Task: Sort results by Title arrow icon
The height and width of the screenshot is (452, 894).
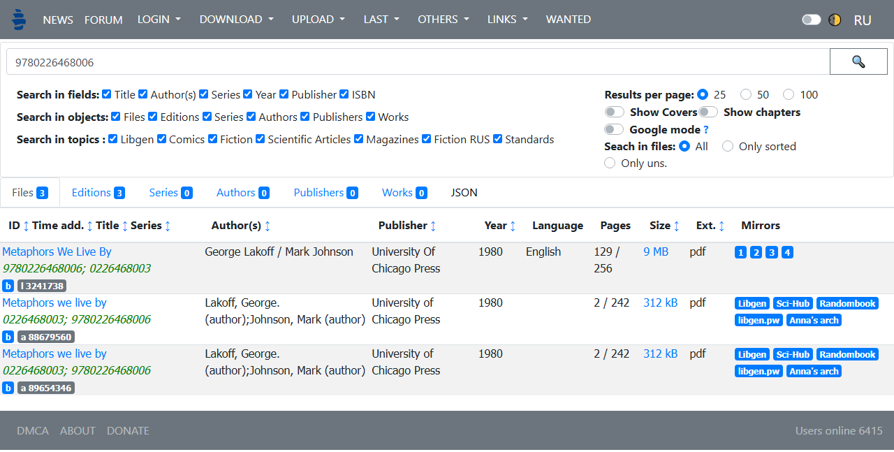Action: pyautogui.click(x=125, y=226)
